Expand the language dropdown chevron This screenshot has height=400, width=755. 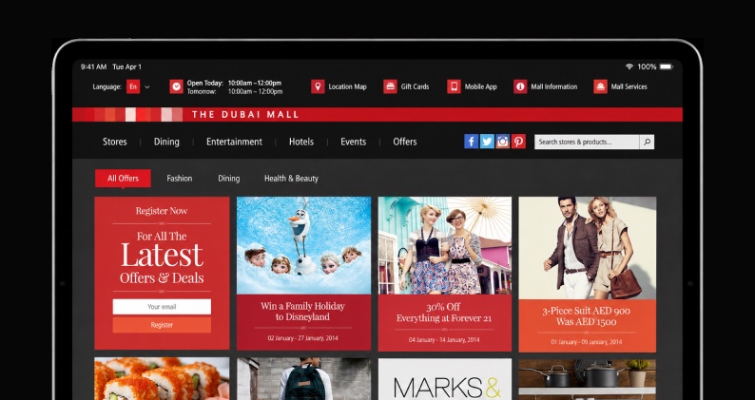click(x=147, y=87)
